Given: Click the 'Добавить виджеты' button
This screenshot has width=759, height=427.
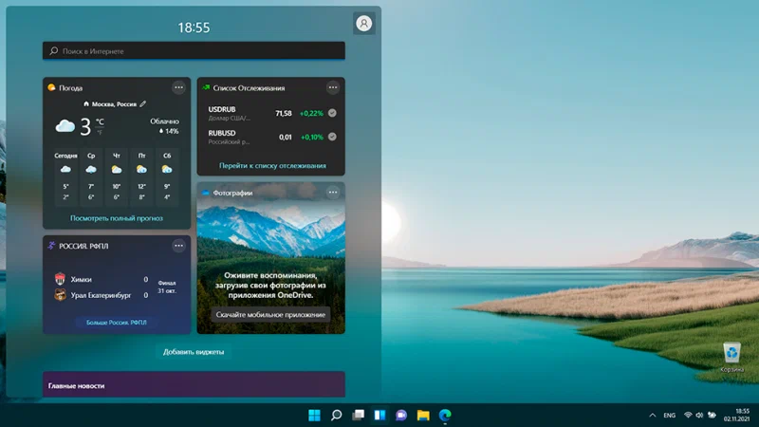Looking at the screenshot, I should point(194,352).
